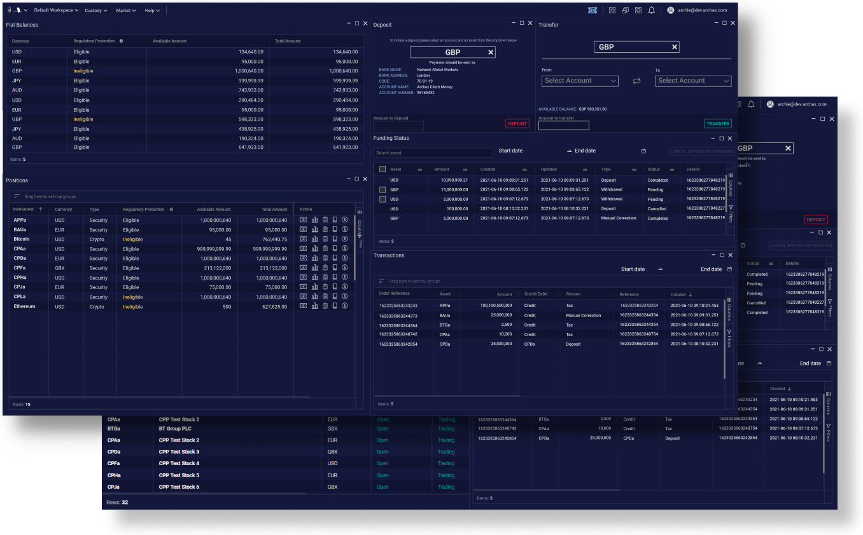
Task: Click DEPOSIT button in background window
Action: click(816, 220)
